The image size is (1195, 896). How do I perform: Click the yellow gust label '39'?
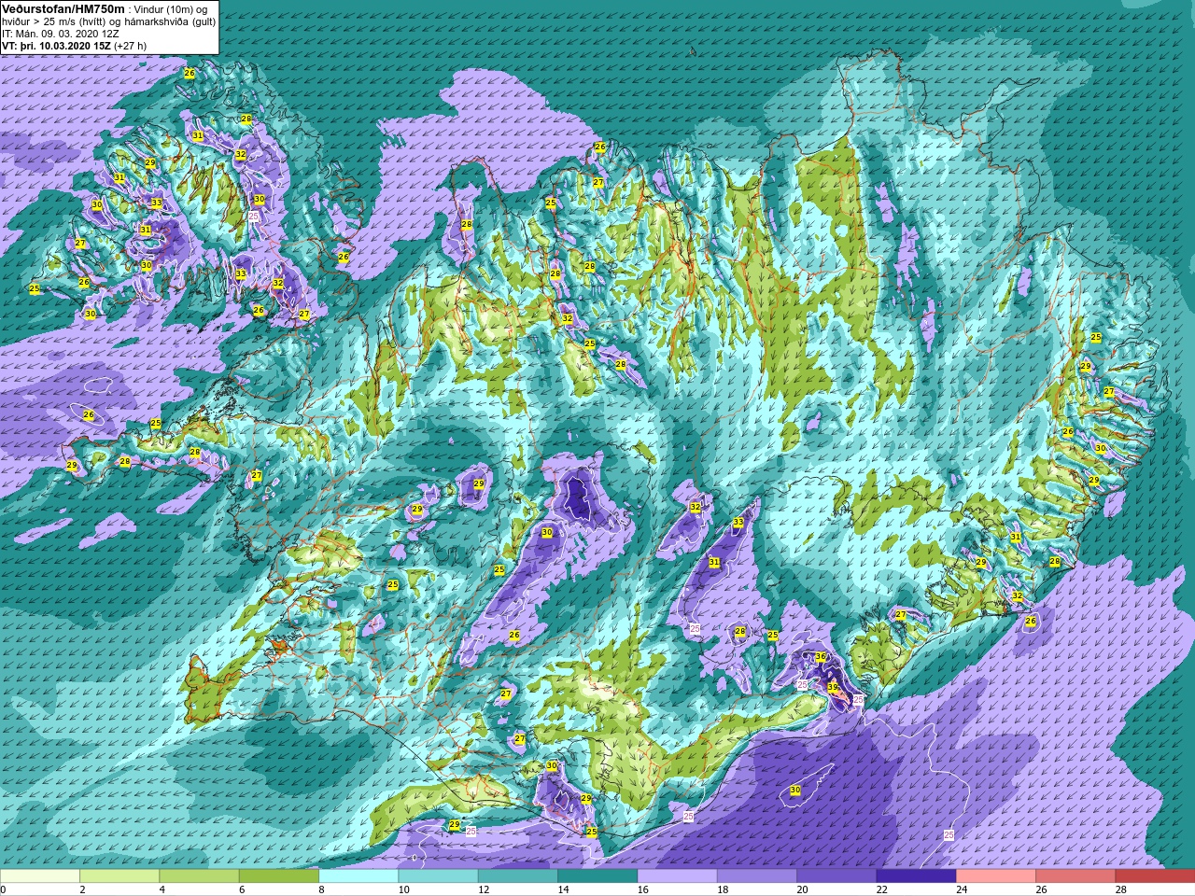click(833, 687)
